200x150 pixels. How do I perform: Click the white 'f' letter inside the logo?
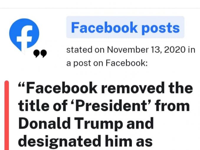24,37
